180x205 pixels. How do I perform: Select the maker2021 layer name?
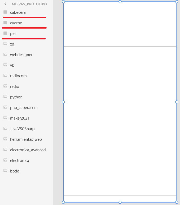point(19,118)
